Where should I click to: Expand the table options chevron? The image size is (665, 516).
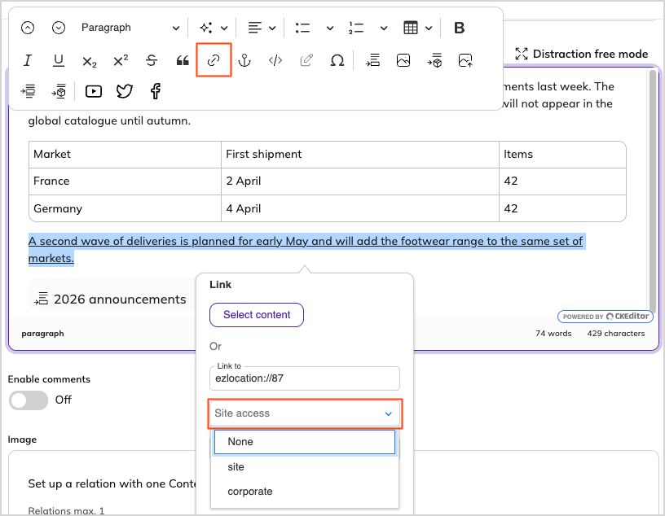coord(429,28)
